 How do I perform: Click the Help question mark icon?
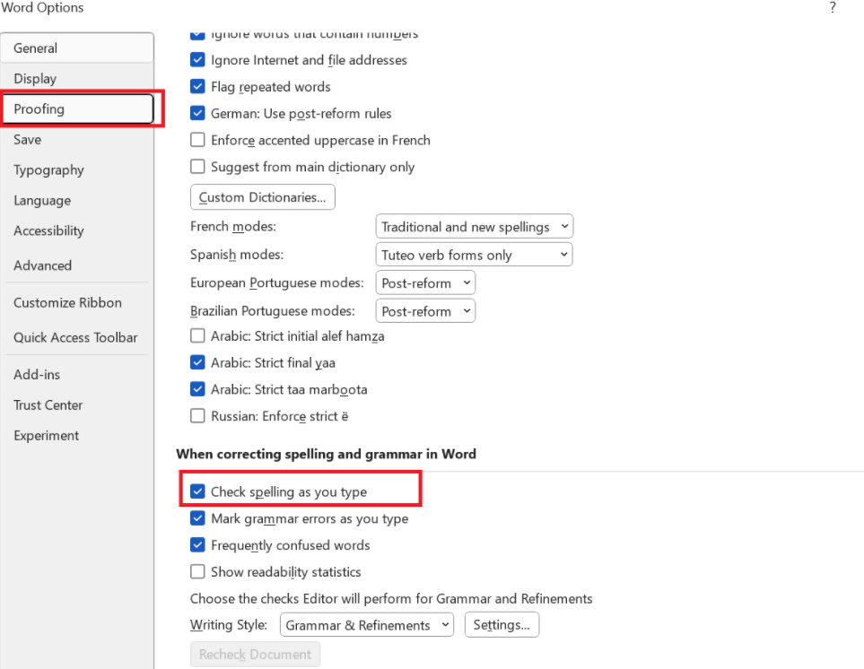pyautogui.click(x=832, y=8)
